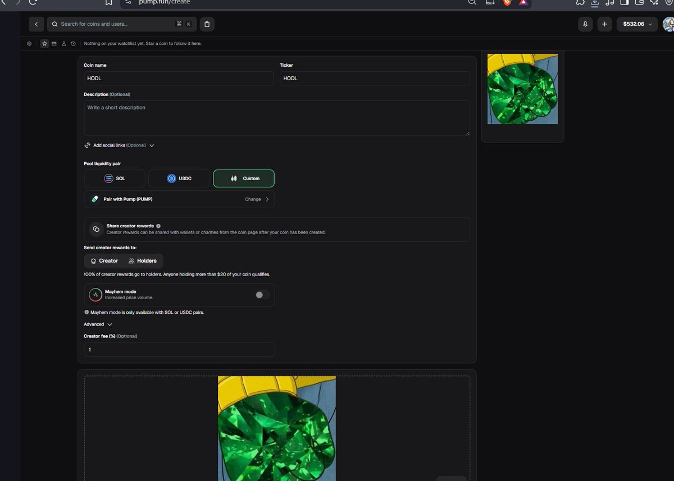
Task: Click the clipboard paste icon beside search
Action: [207, 24]
